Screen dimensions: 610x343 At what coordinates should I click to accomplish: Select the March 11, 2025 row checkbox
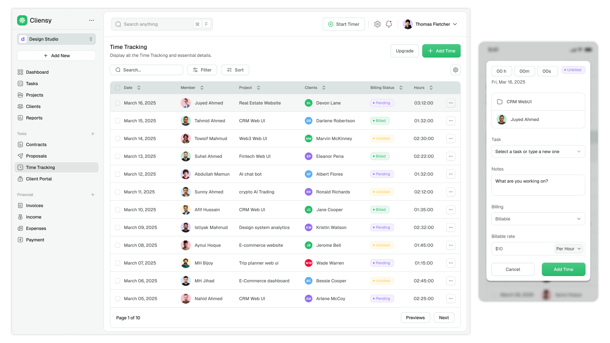(118, 192)
